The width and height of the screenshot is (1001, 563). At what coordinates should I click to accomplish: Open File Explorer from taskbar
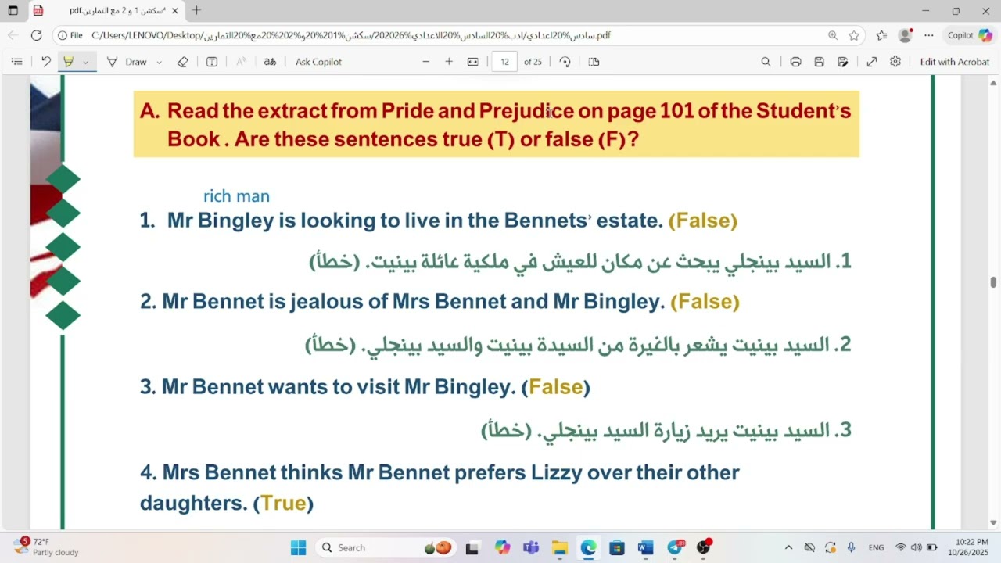(x=559, y=548)
